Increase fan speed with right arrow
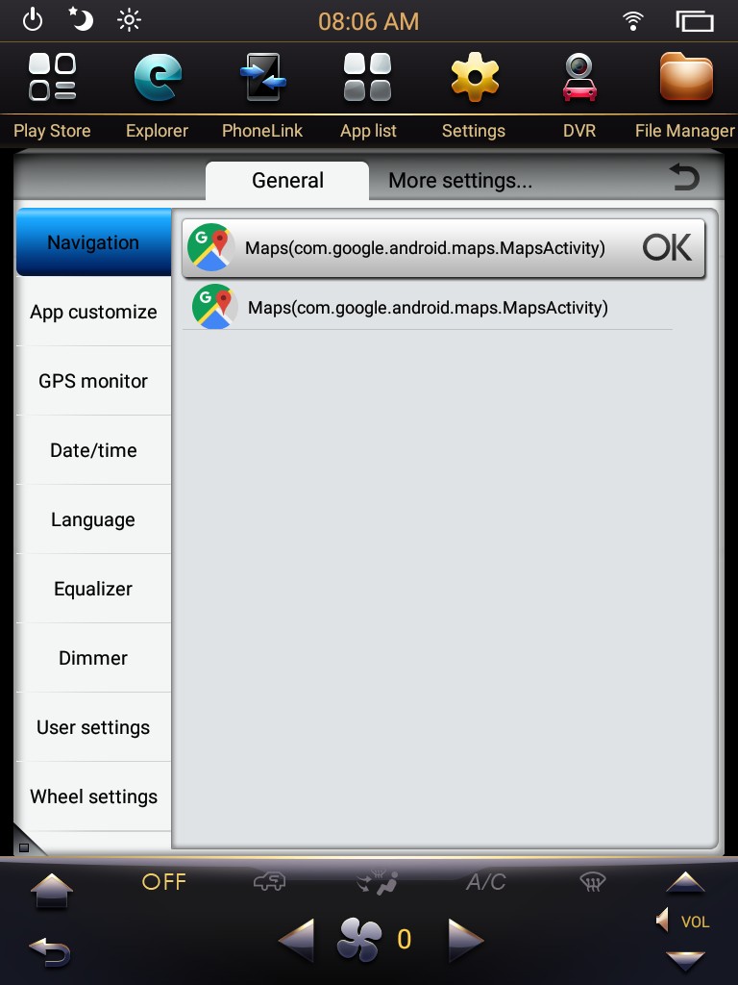Screen dimensions: 738x985 [466, 941]
